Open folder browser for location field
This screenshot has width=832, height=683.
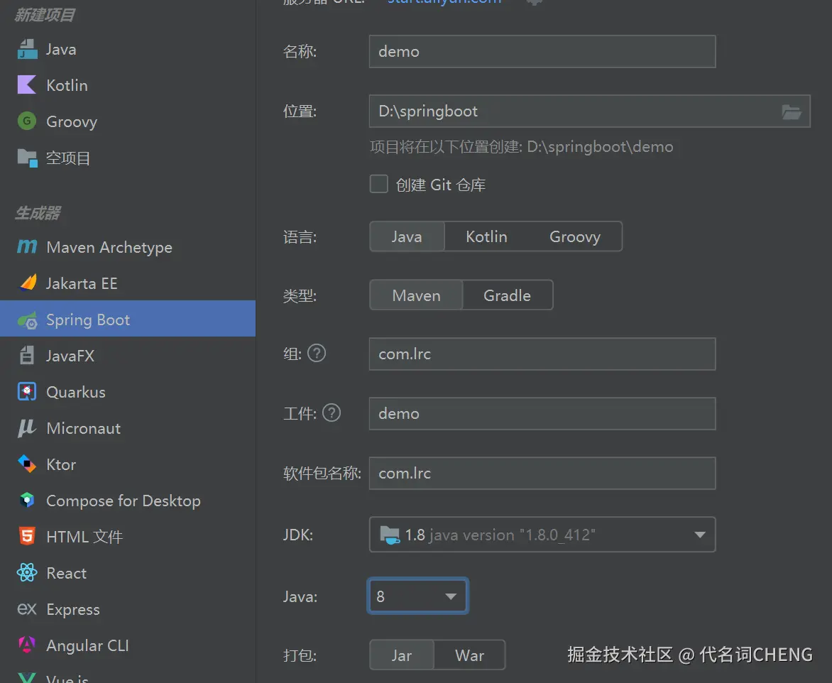(791, 111)
